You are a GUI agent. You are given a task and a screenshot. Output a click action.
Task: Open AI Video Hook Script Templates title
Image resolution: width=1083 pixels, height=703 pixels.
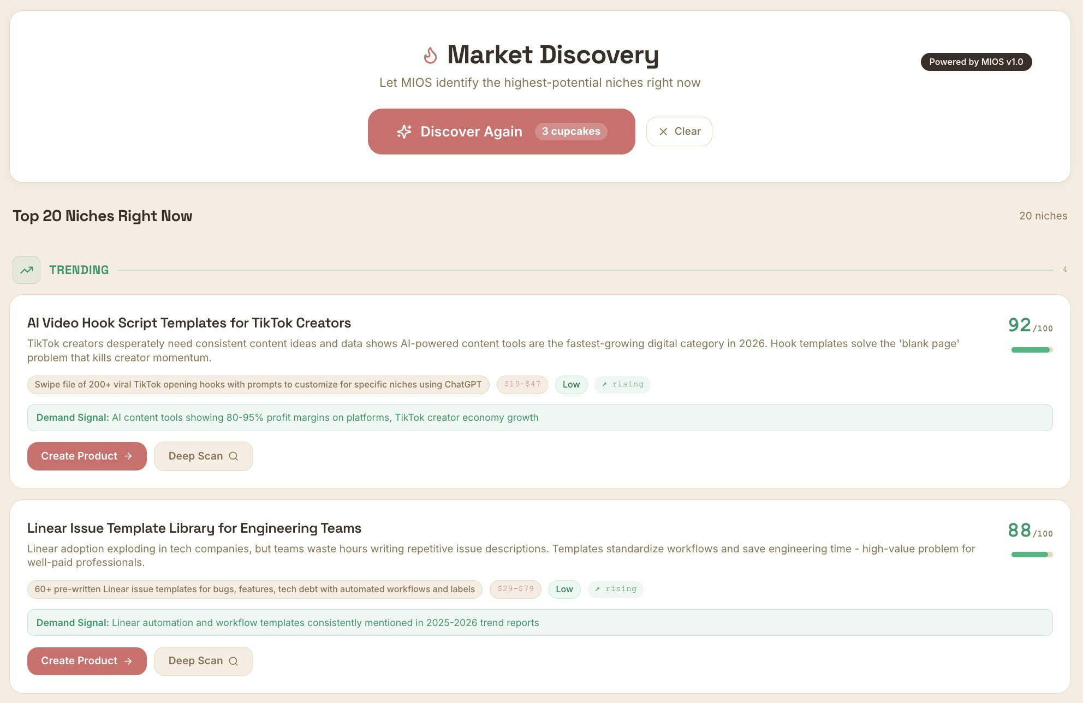tap(189, 323)
